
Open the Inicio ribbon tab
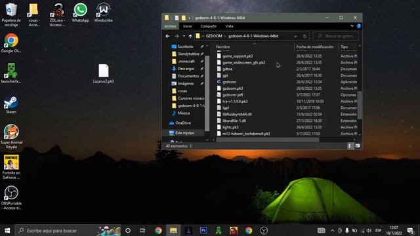point(188,26)
